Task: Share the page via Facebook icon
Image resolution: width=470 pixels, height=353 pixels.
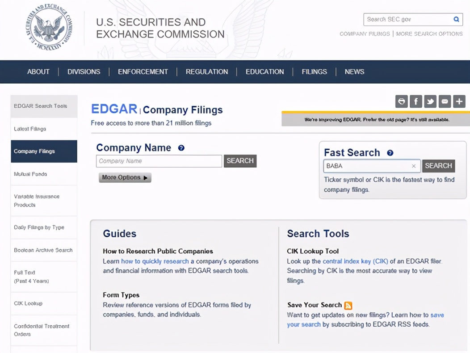Action: click(416, 101)
